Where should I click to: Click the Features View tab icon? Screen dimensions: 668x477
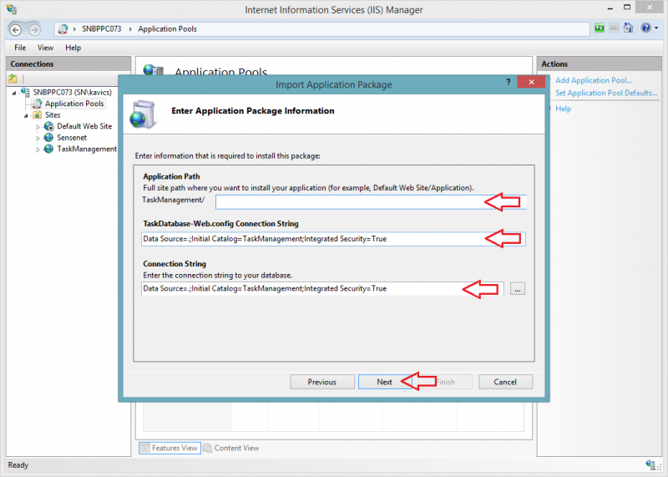click(144, 448)
